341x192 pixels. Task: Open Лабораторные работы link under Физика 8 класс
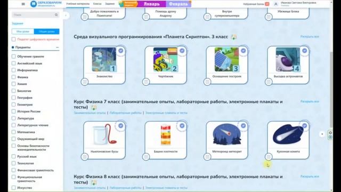coord(126,188)
